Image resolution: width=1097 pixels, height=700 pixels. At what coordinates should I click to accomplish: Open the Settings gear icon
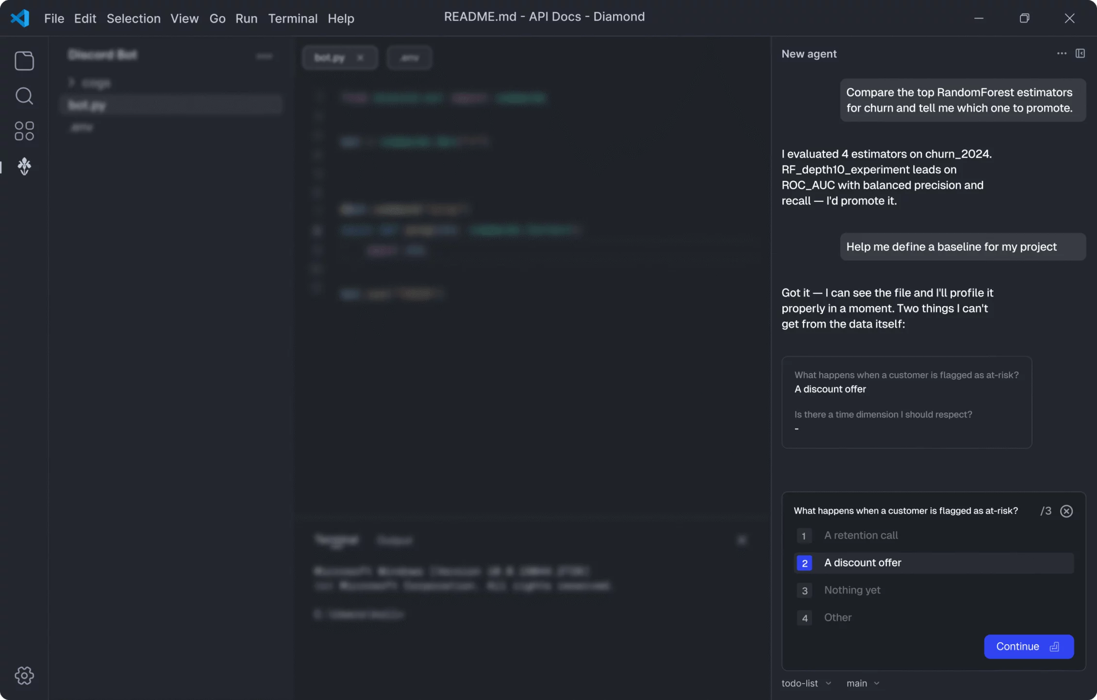pyautogui.click(x=24, y=675)
